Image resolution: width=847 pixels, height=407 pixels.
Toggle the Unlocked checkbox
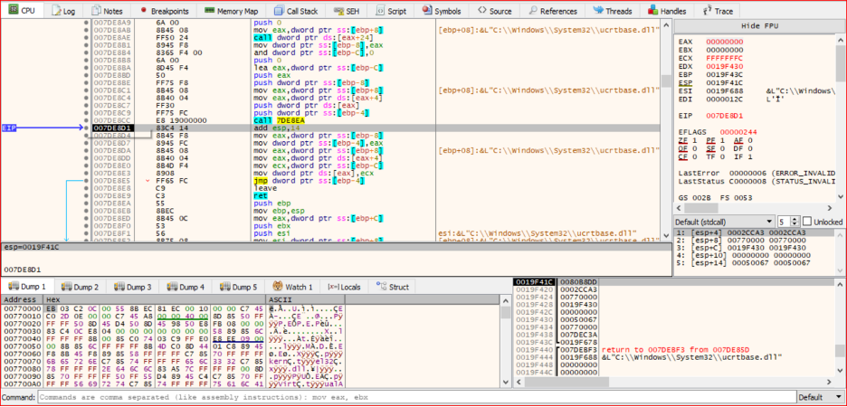coord(806,222)
